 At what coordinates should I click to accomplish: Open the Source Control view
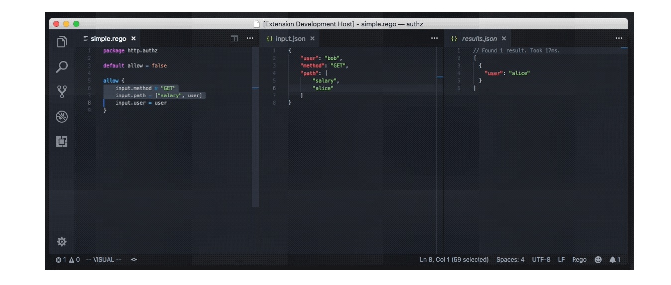click(62, 92)
